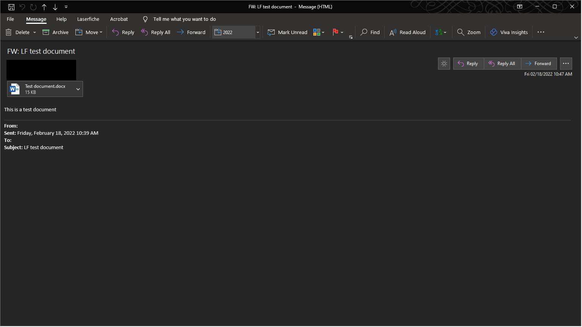Click the Find magnifier button
Viewport: 582px width, 327px height.
tap(370, 33)
